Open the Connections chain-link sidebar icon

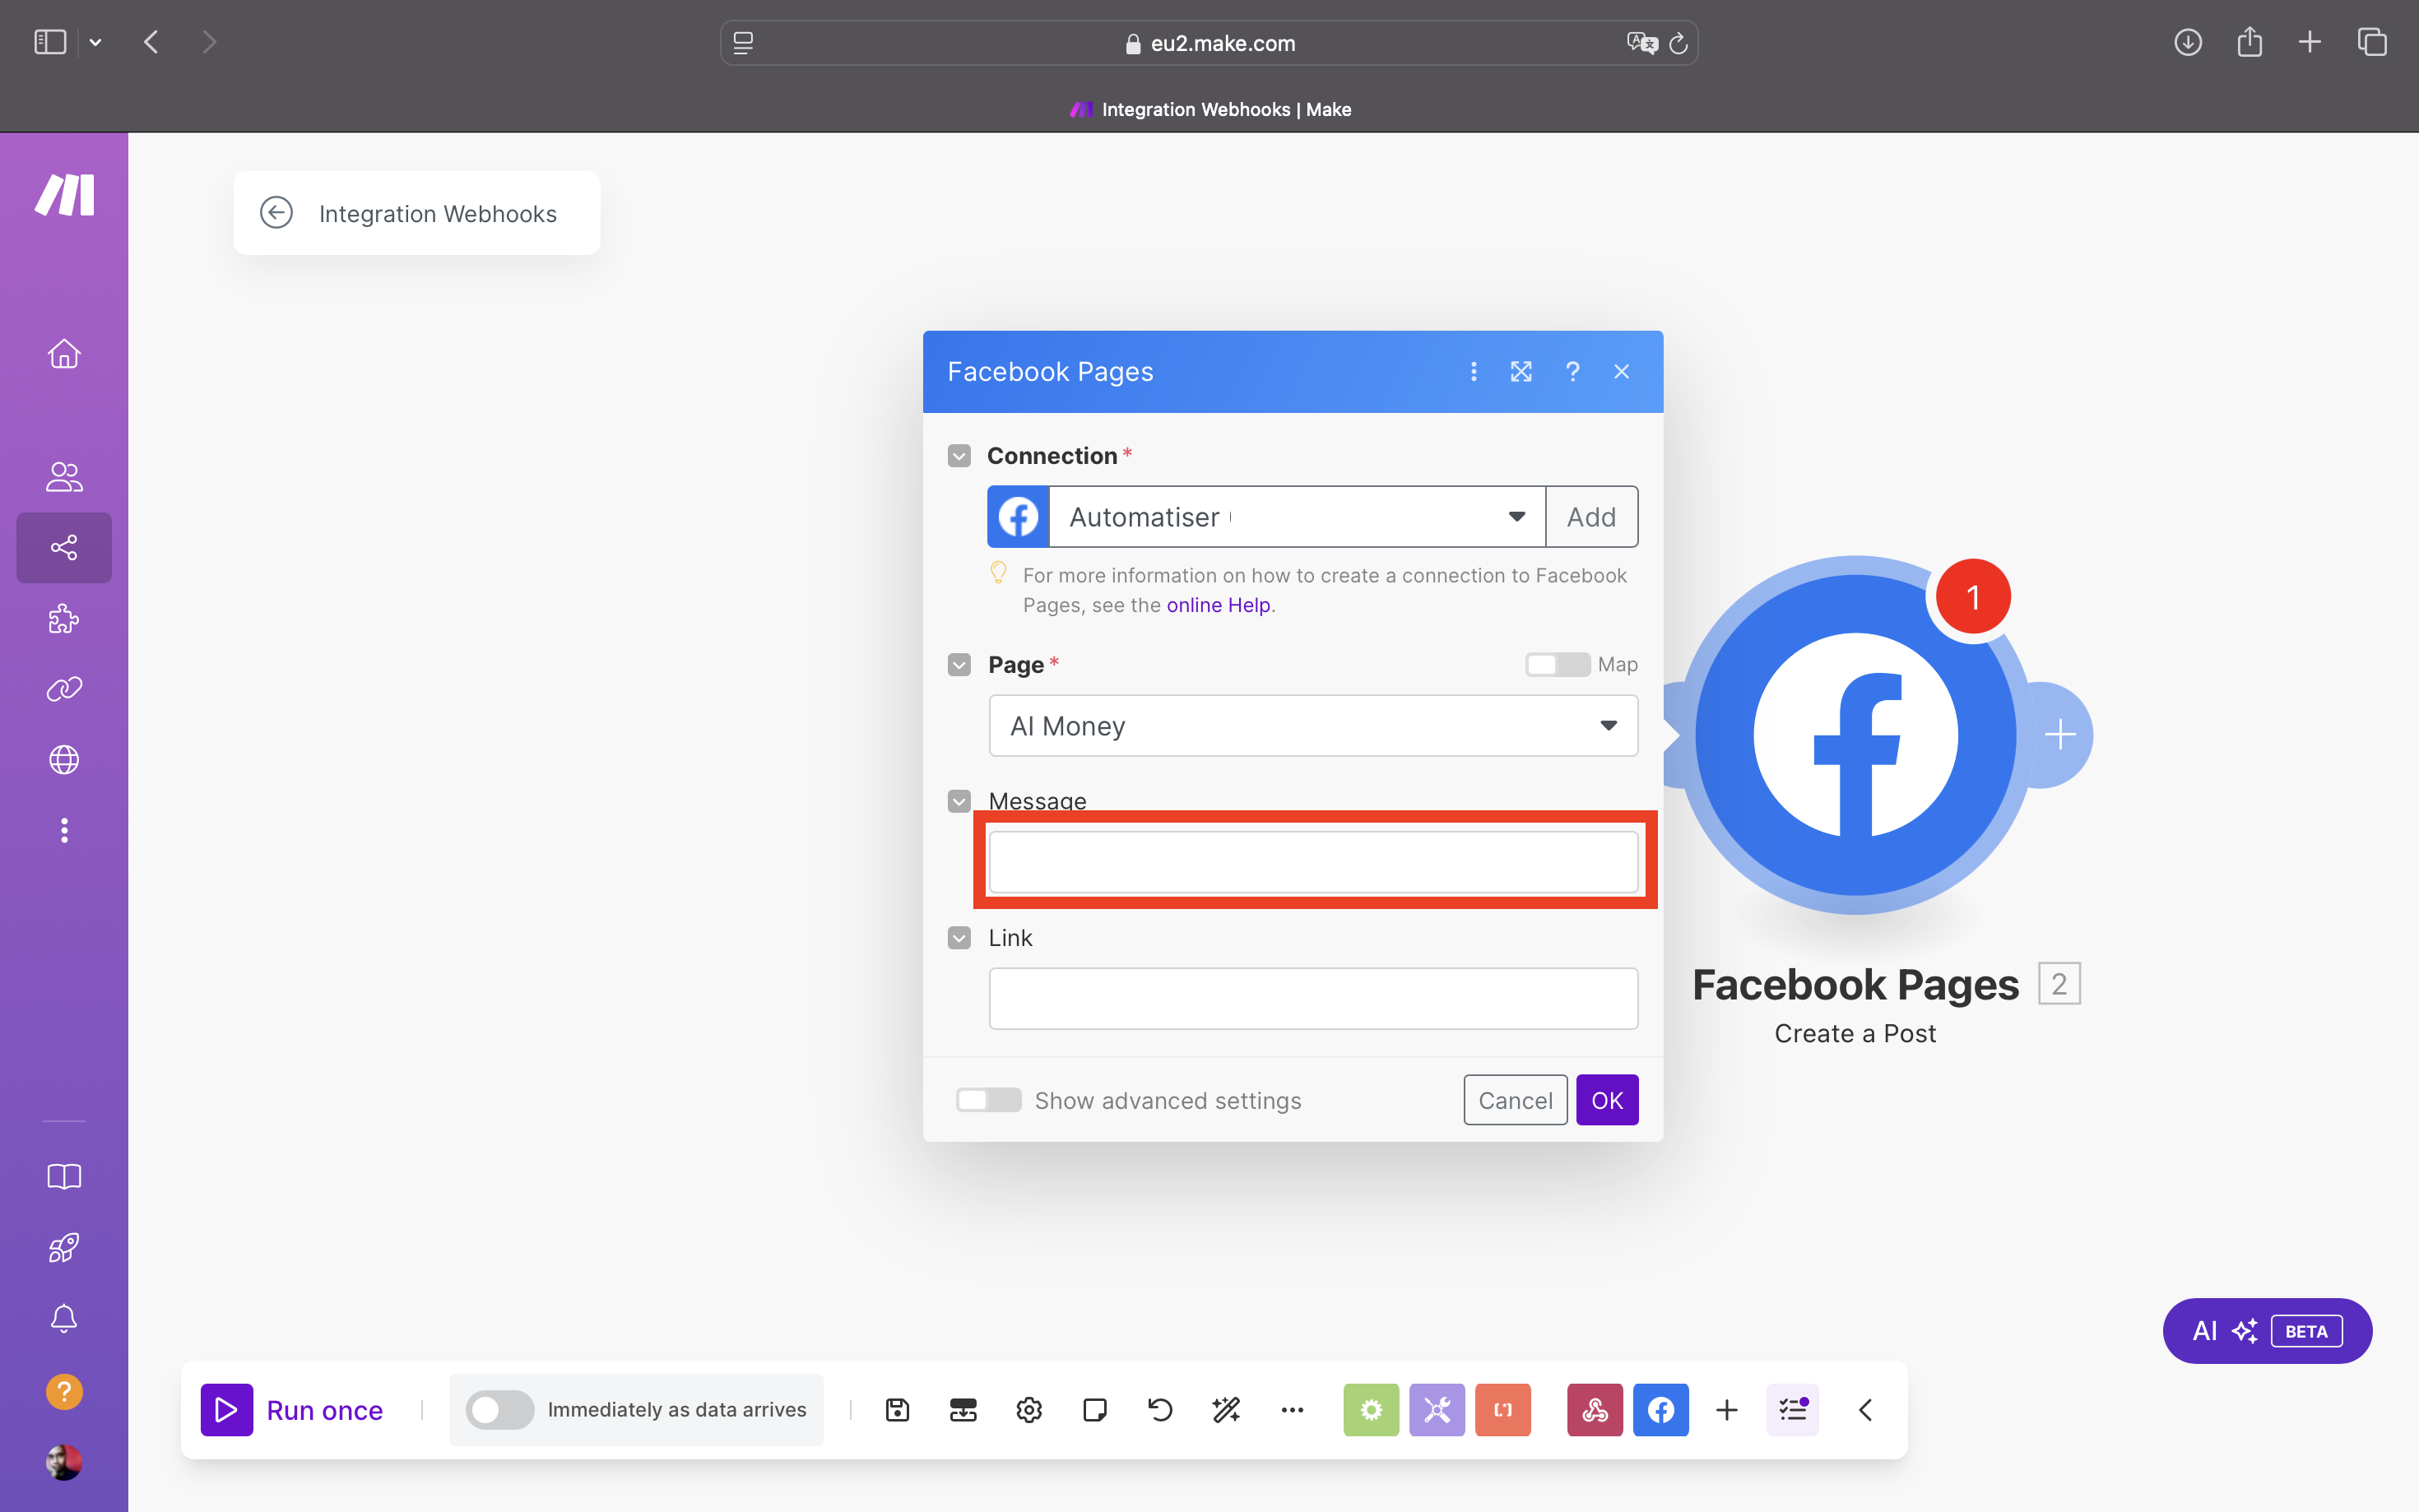coord(64,689)
